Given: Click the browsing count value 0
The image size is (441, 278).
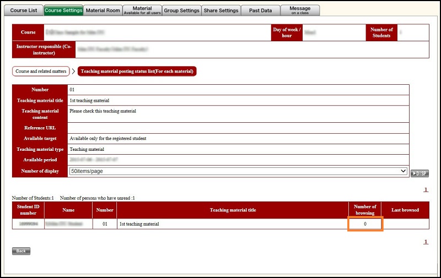Looking at the screenshot, I should pos(365,224).
